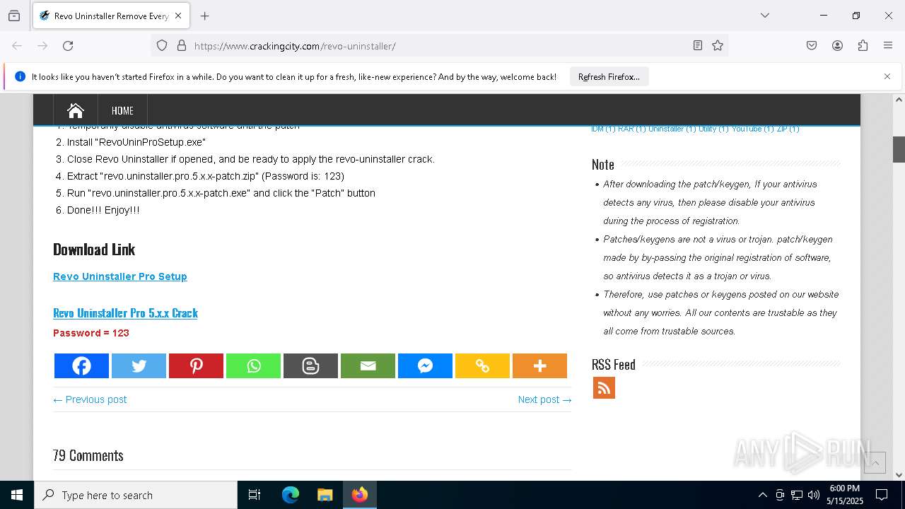Open the Windows Start menu
This screenshot has width=905, height=509.
pos(17,495)
